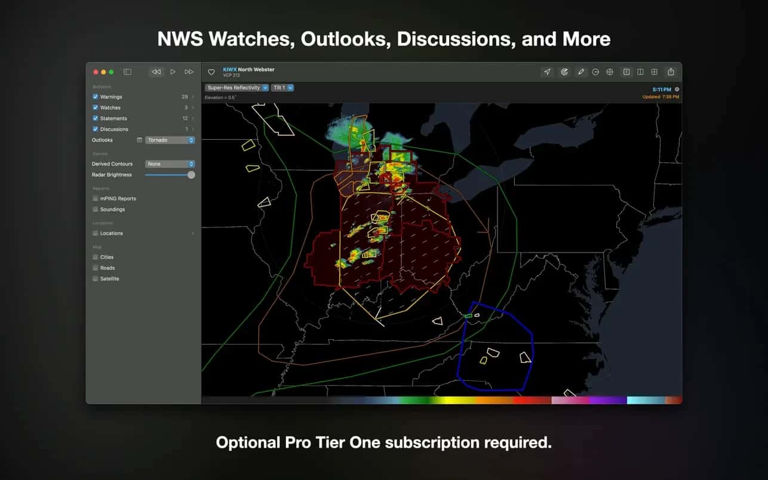
Task: Click the gear next to 5:11 PM
Action: (x=677, y=90)
